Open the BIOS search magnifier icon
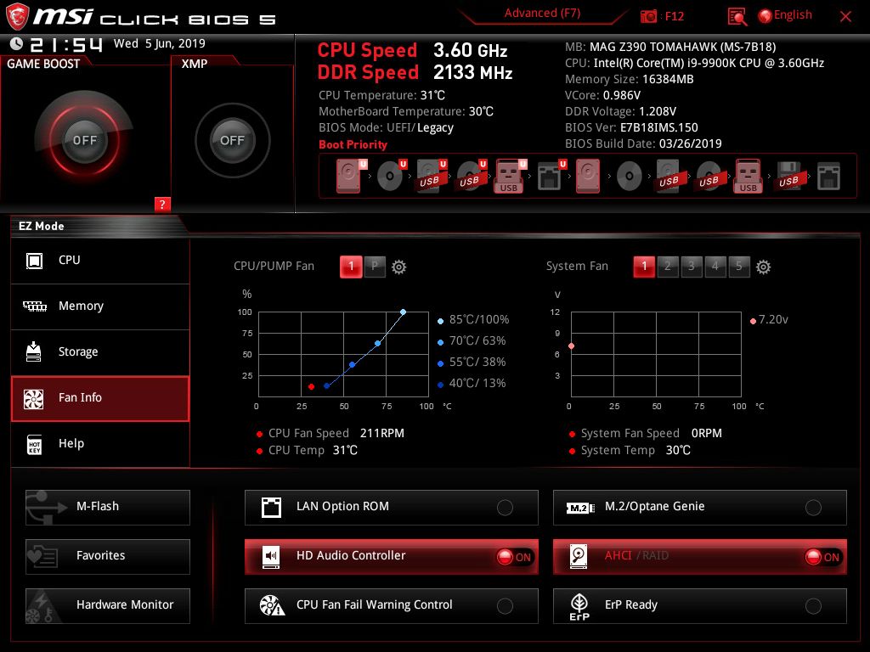The image size is (870, 652). tap(737, 16)
